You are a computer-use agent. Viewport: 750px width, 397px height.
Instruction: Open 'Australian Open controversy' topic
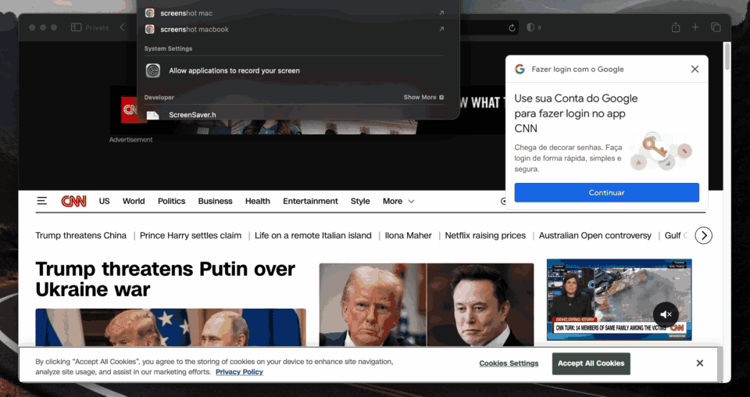[x=595, y=235]
